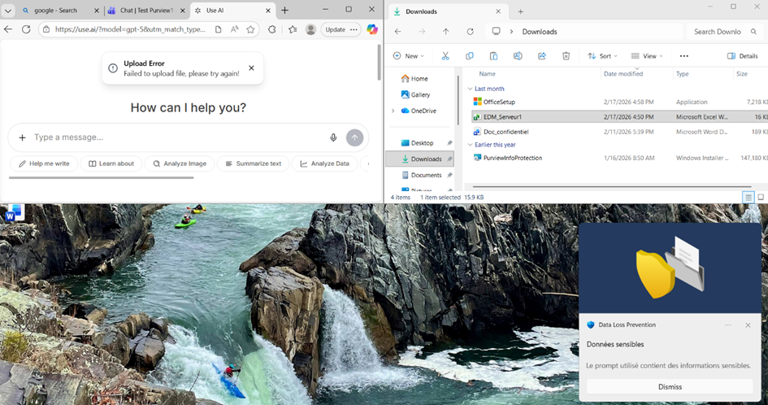The image size is (768, 405).
Task: Click the Rename icon in Explorer toolbar
Action: (518, 56)
